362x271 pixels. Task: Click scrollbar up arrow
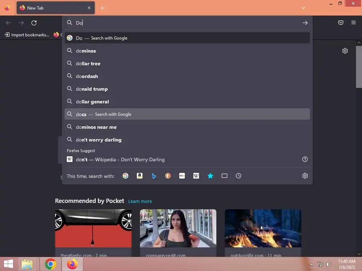click(x=359, y=43)
